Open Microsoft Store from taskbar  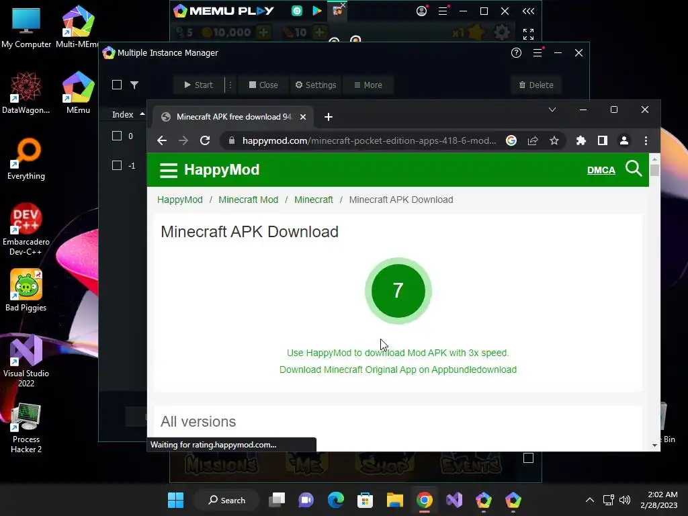coord(365,500)
